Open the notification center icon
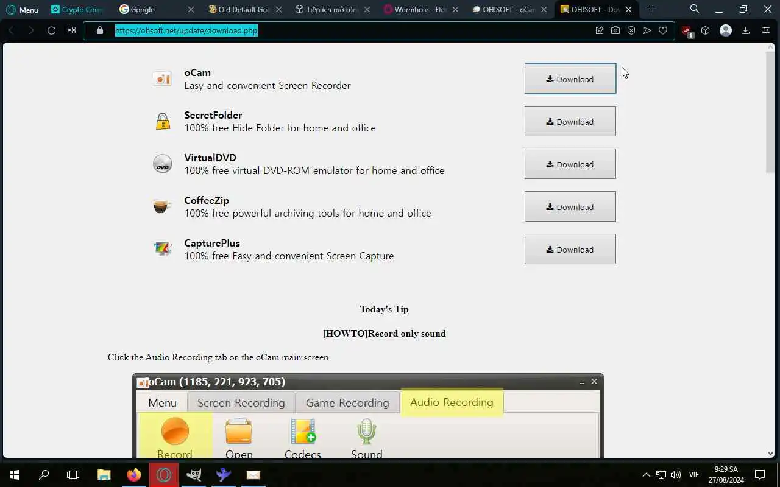Image resolution: width=780 pixels, height=487 pixels. [x=760, y=475]
